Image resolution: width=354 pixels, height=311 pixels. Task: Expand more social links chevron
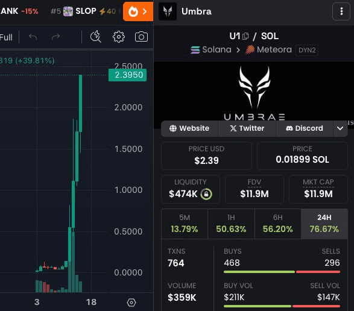tap(340, 128)
